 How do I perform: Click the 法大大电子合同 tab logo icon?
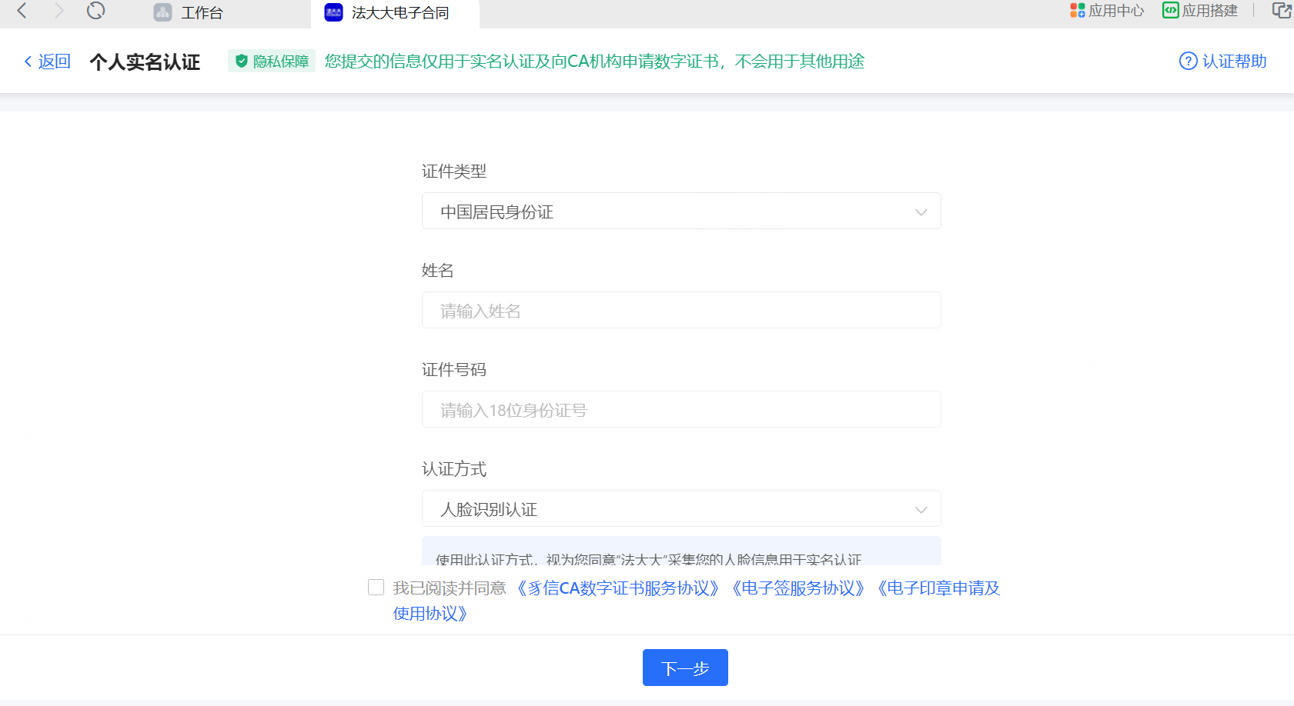(333, 12)
